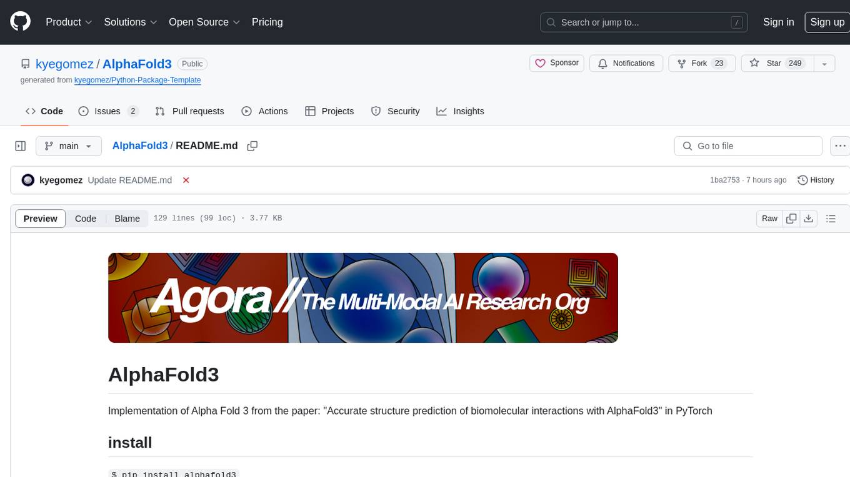Select the Blame view
The height and width of the screenshot is (477, 850).
pyautogui.click(x=127, y=219)
